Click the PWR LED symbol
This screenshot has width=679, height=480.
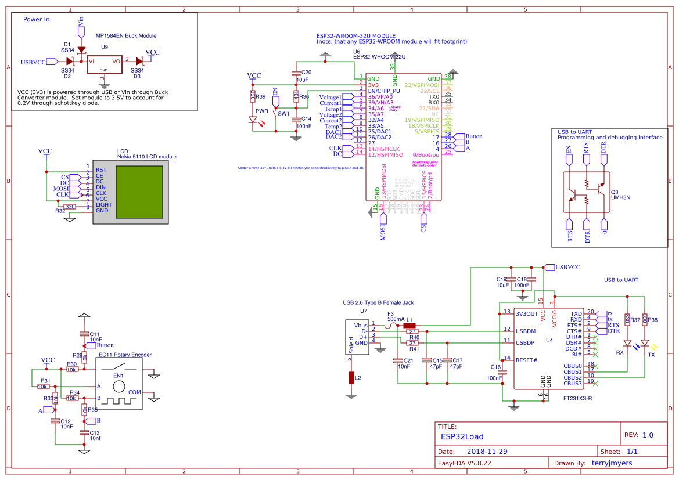pos(253,120)
